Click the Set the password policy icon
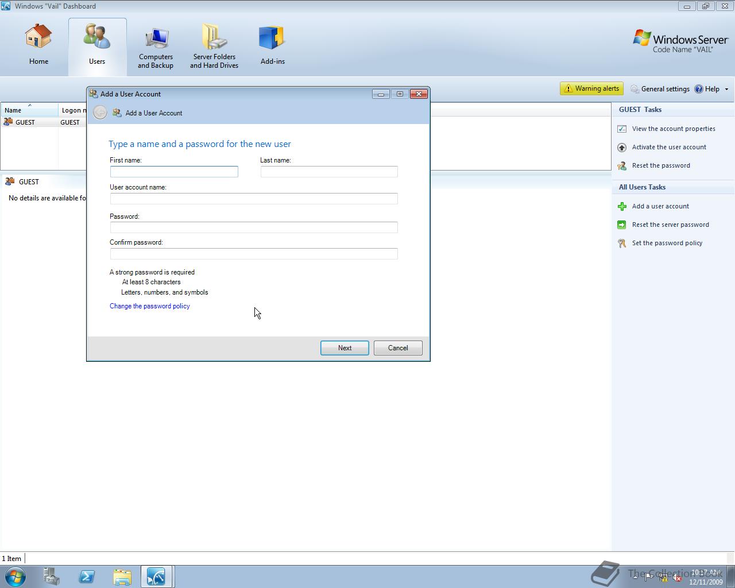The image size is (735, 588). click(622, 243)
